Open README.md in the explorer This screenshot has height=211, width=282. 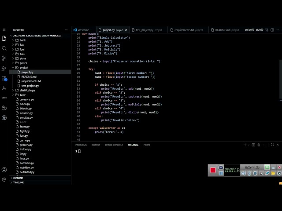click(40, 76)
